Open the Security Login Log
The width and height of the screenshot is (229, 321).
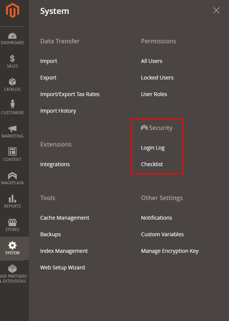click(x=153, y=148)
